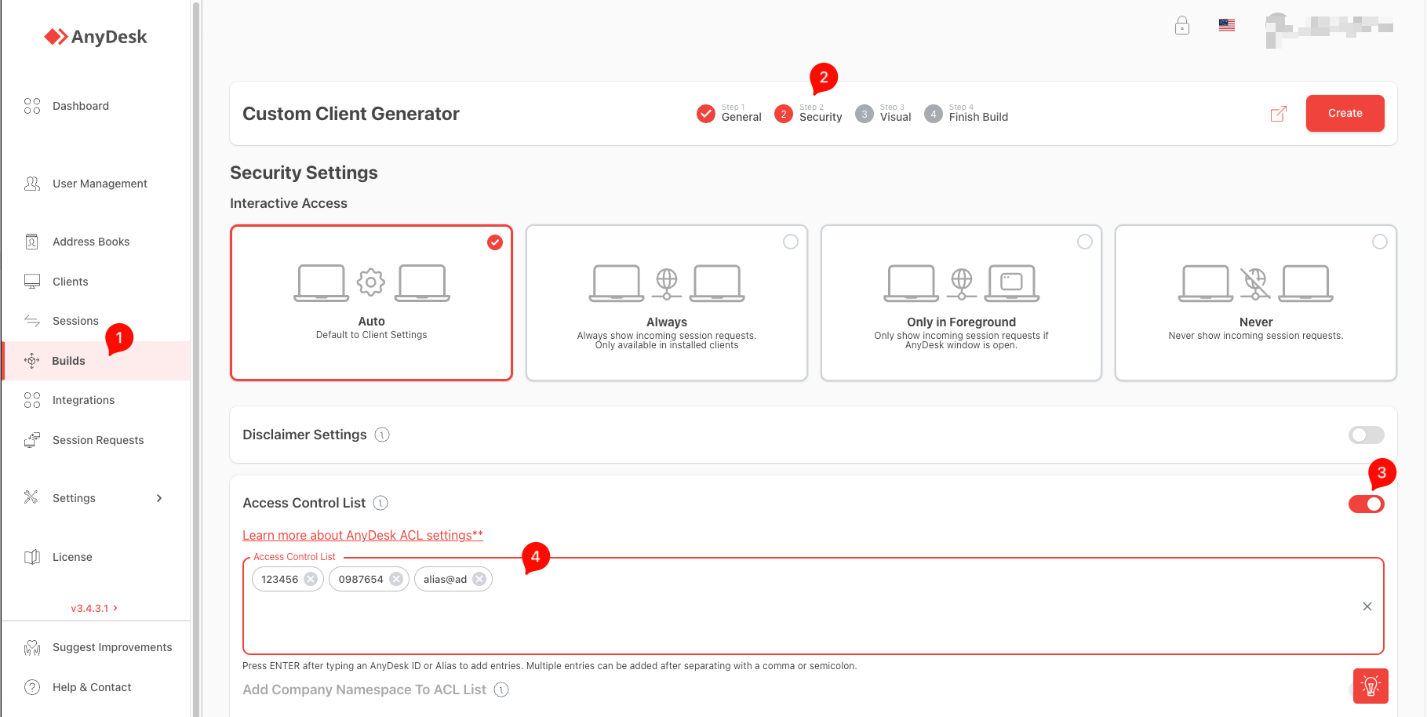Click the License book icon

tap(32, 557)
